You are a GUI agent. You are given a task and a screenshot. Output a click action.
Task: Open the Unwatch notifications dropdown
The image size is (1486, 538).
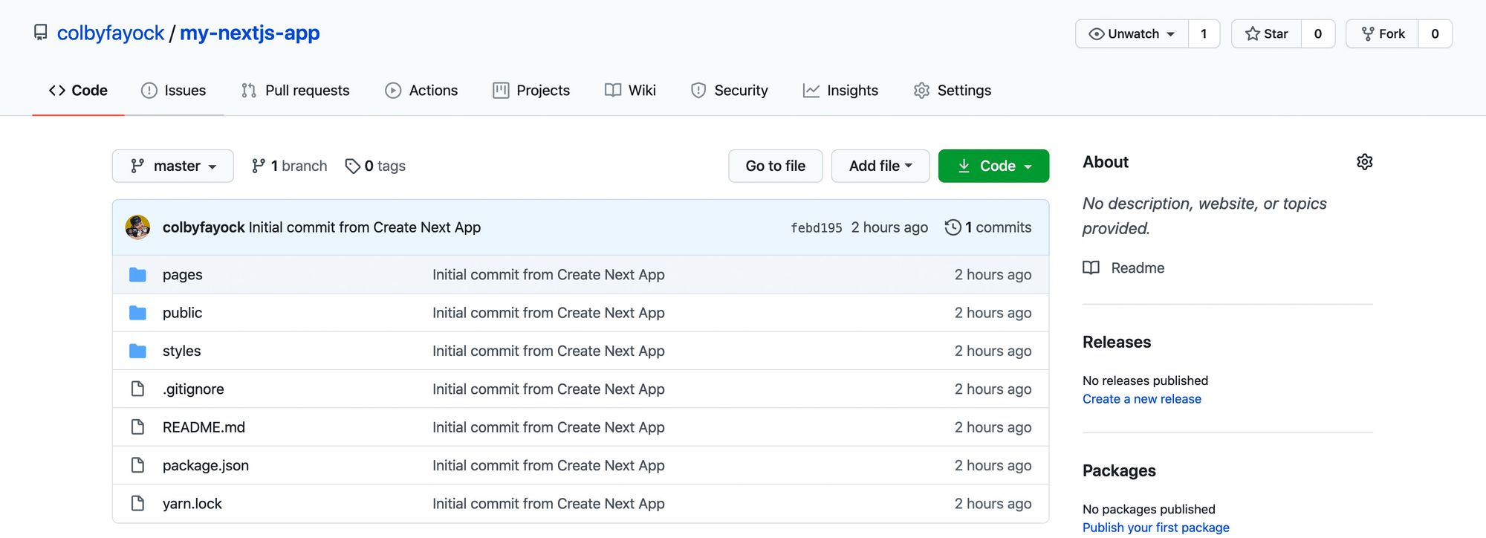(x=1132, y=33)
